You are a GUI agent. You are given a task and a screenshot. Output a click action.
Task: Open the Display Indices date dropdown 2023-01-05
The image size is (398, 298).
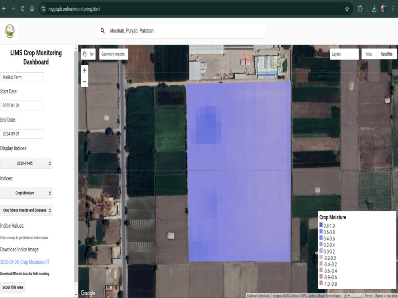tap(26, 163)
